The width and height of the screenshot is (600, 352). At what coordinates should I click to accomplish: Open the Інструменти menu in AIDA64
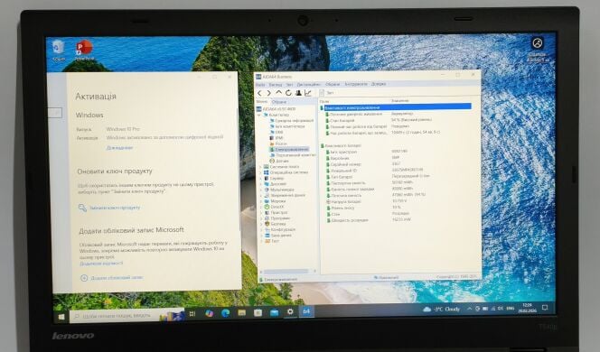[x=356, y=84]
